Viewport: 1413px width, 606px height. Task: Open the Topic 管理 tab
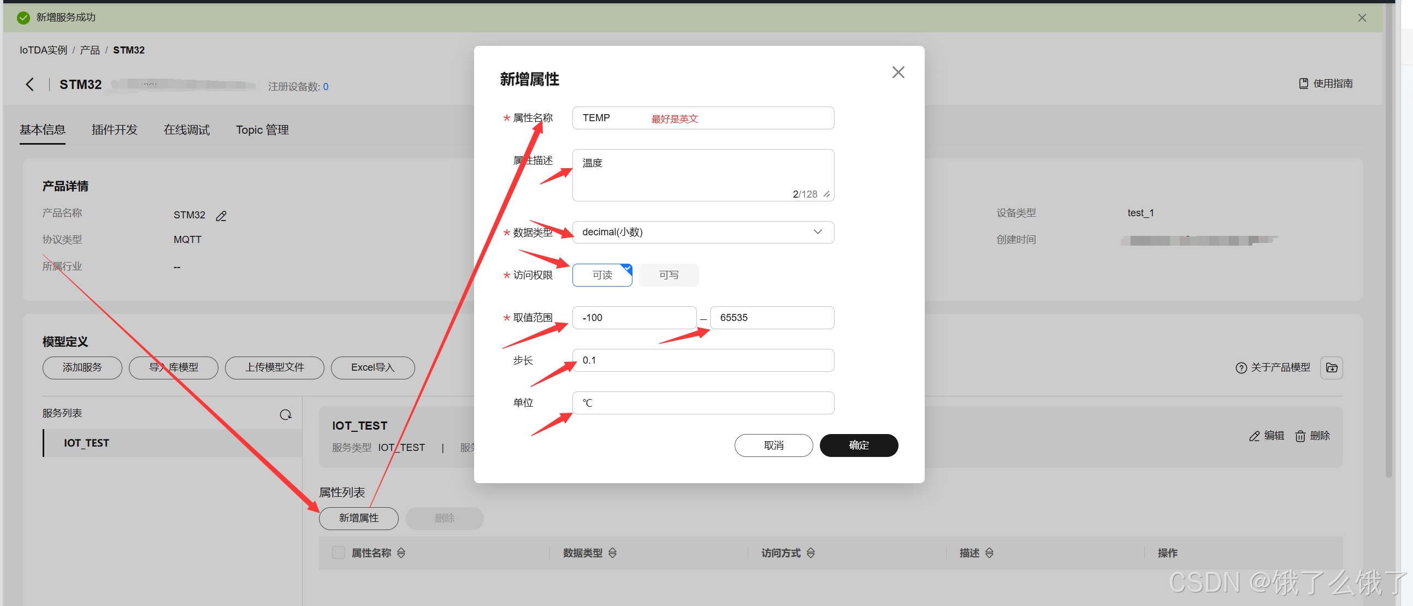[x=262, y=130]
